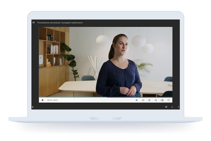Click the 5-second rewind icon
This screenshot has height=141, width=211.
pos(149,100)
